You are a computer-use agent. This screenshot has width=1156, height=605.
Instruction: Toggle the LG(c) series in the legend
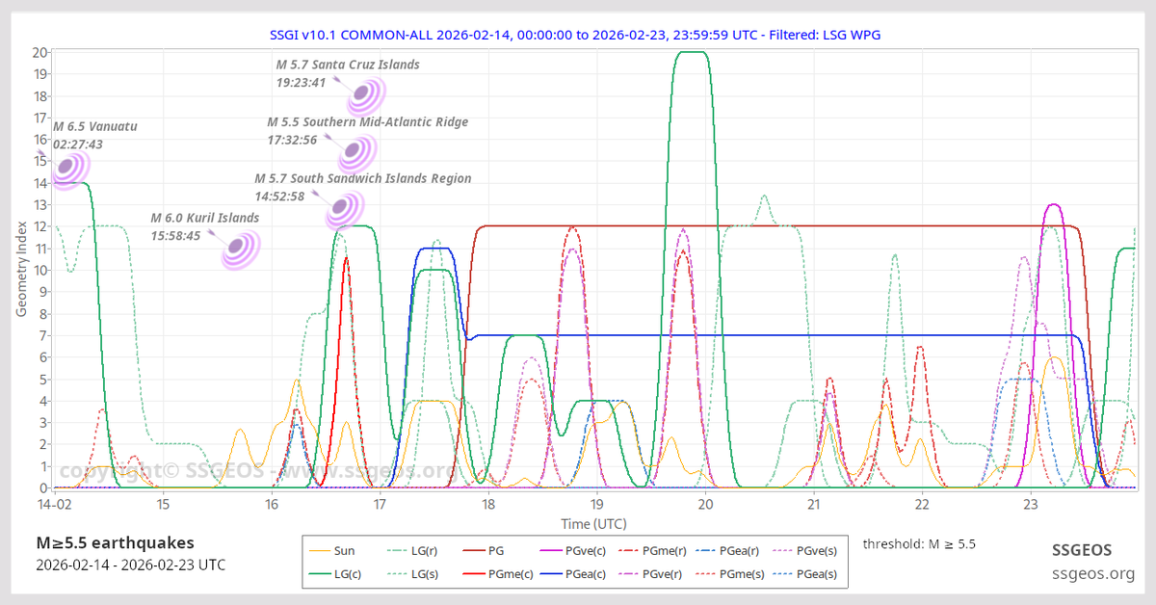click(333, 574)
